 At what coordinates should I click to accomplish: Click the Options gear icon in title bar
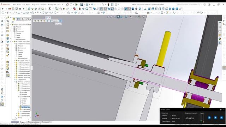coord(116,5)
